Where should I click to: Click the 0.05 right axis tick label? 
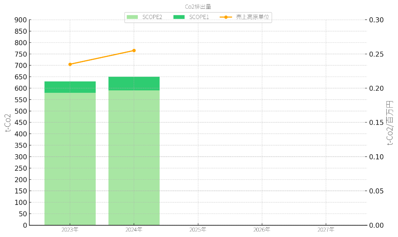(376, 191)
